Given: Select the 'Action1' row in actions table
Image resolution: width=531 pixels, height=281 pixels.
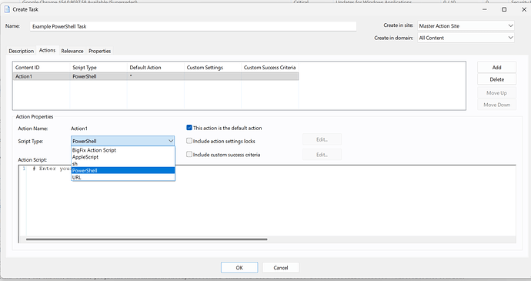Looking at the screenshot, I should [155, 76].
